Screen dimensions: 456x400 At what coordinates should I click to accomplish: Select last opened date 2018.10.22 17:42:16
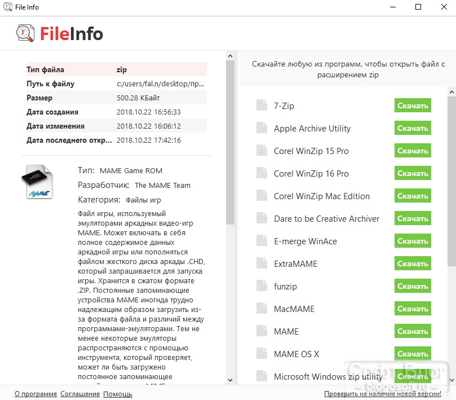(149, 140)
